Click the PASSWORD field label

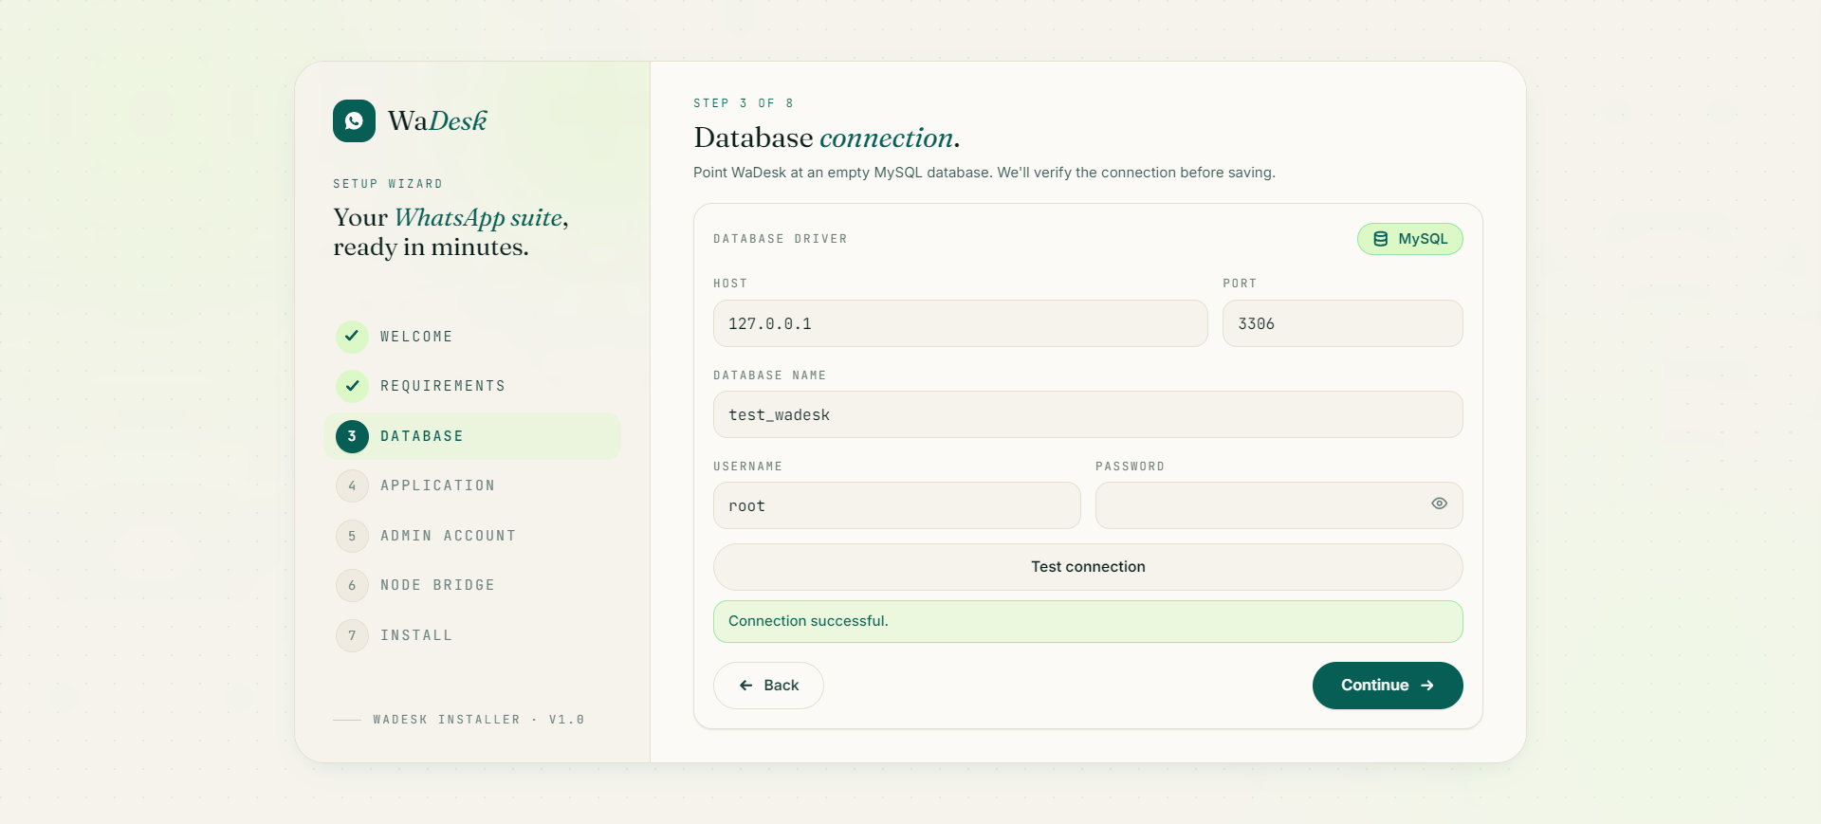[1130, 467]
